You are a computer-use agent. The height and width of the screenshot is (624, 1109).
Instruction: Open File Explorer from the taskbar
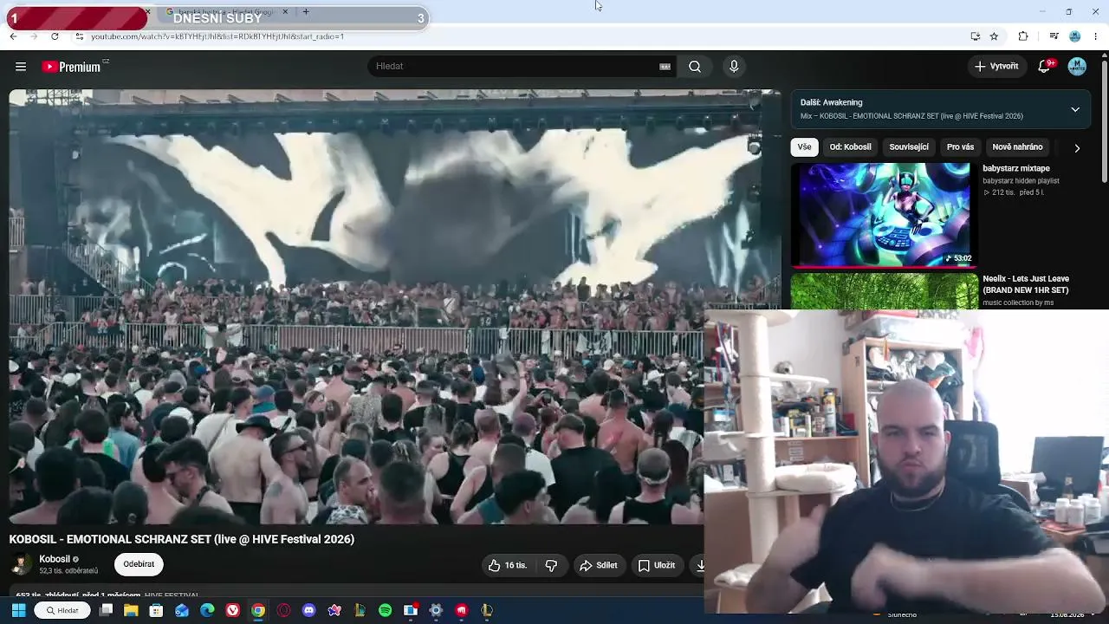[131, 610]
